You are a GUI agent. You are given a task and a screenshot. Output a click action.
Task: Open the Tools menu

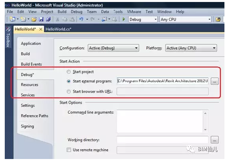pos(118,11)
